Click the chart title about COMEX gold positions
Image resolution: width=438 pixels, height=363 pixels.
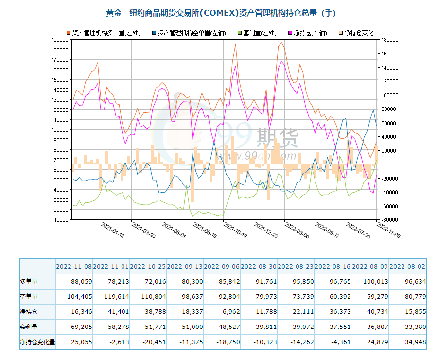[221, 13]
